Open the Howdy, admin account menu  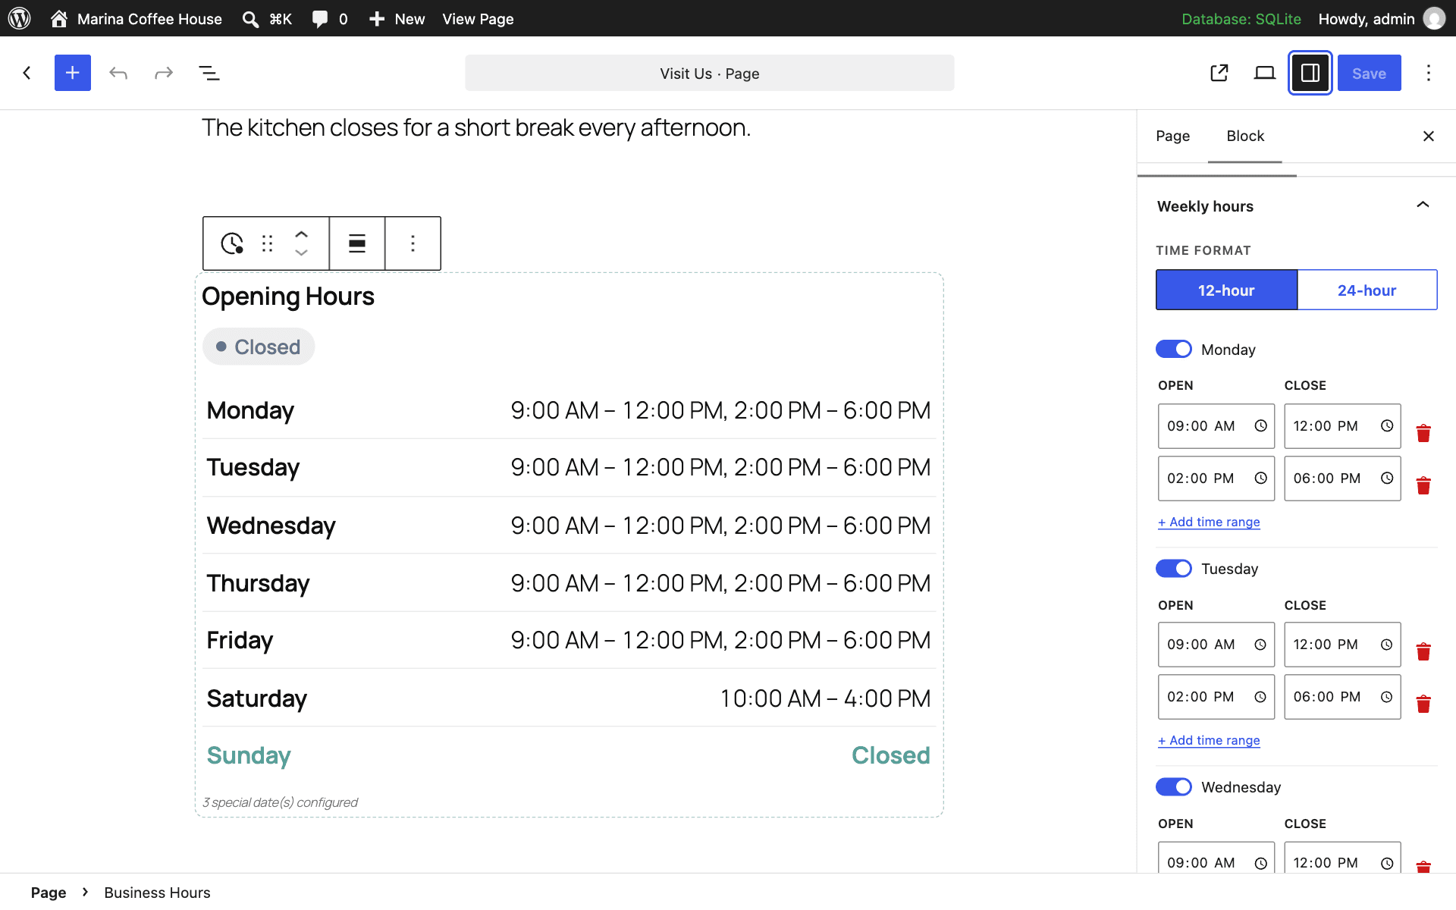1381,18
